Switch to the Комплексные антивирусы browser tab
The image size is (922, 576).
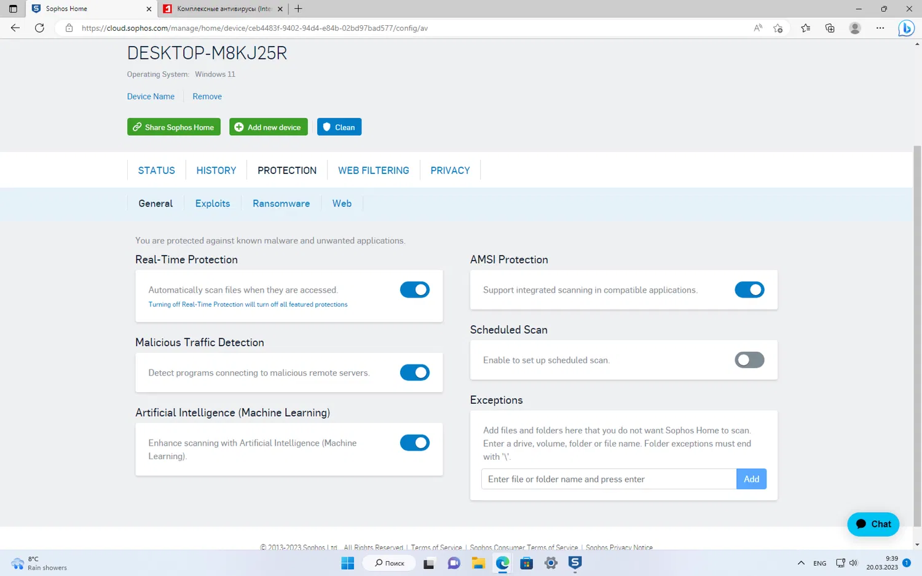click(x=224, y=9)
